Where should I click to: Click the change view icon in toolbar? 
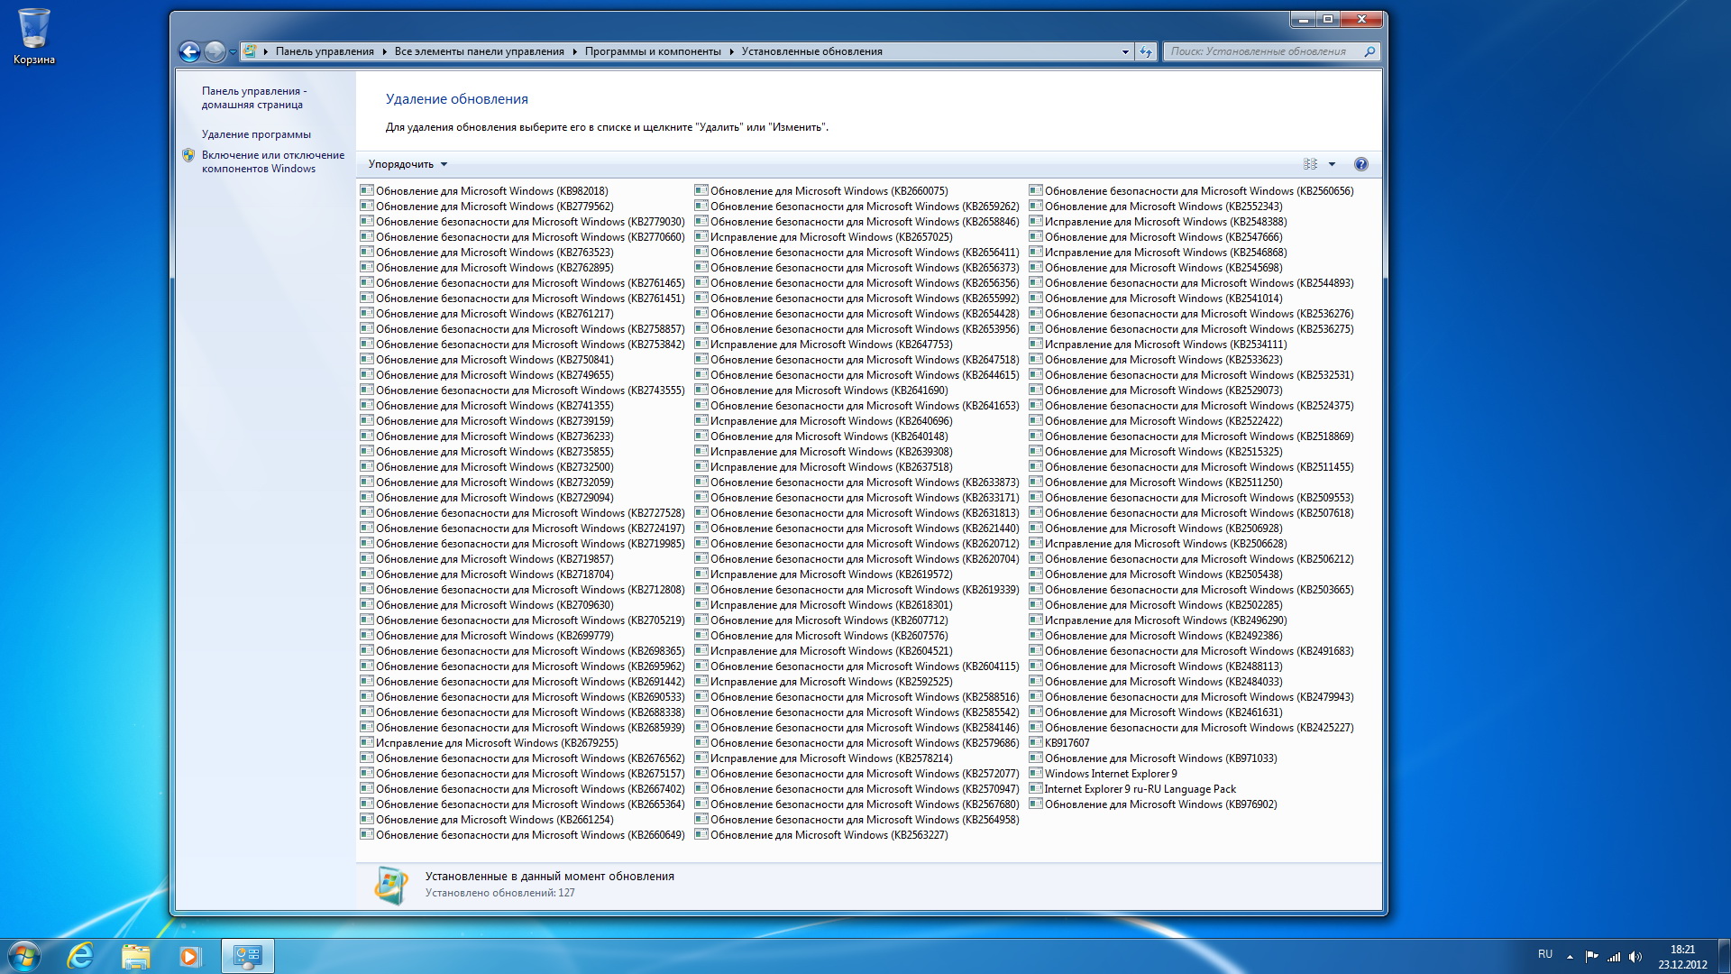(x=1310, y=164)
